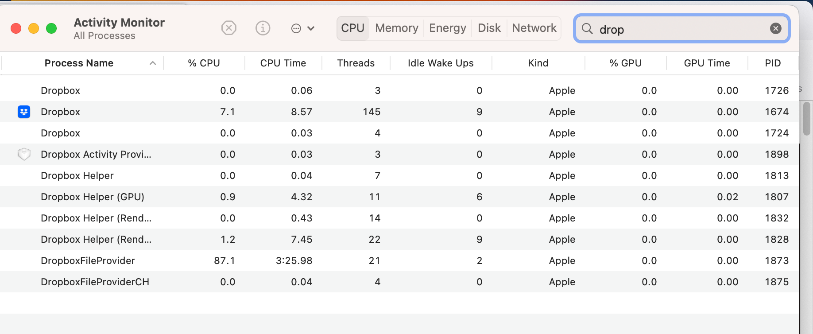Click the blue Dropbox app icon
813x334 pixels.
pyautogui.click(x=24, y=112)
